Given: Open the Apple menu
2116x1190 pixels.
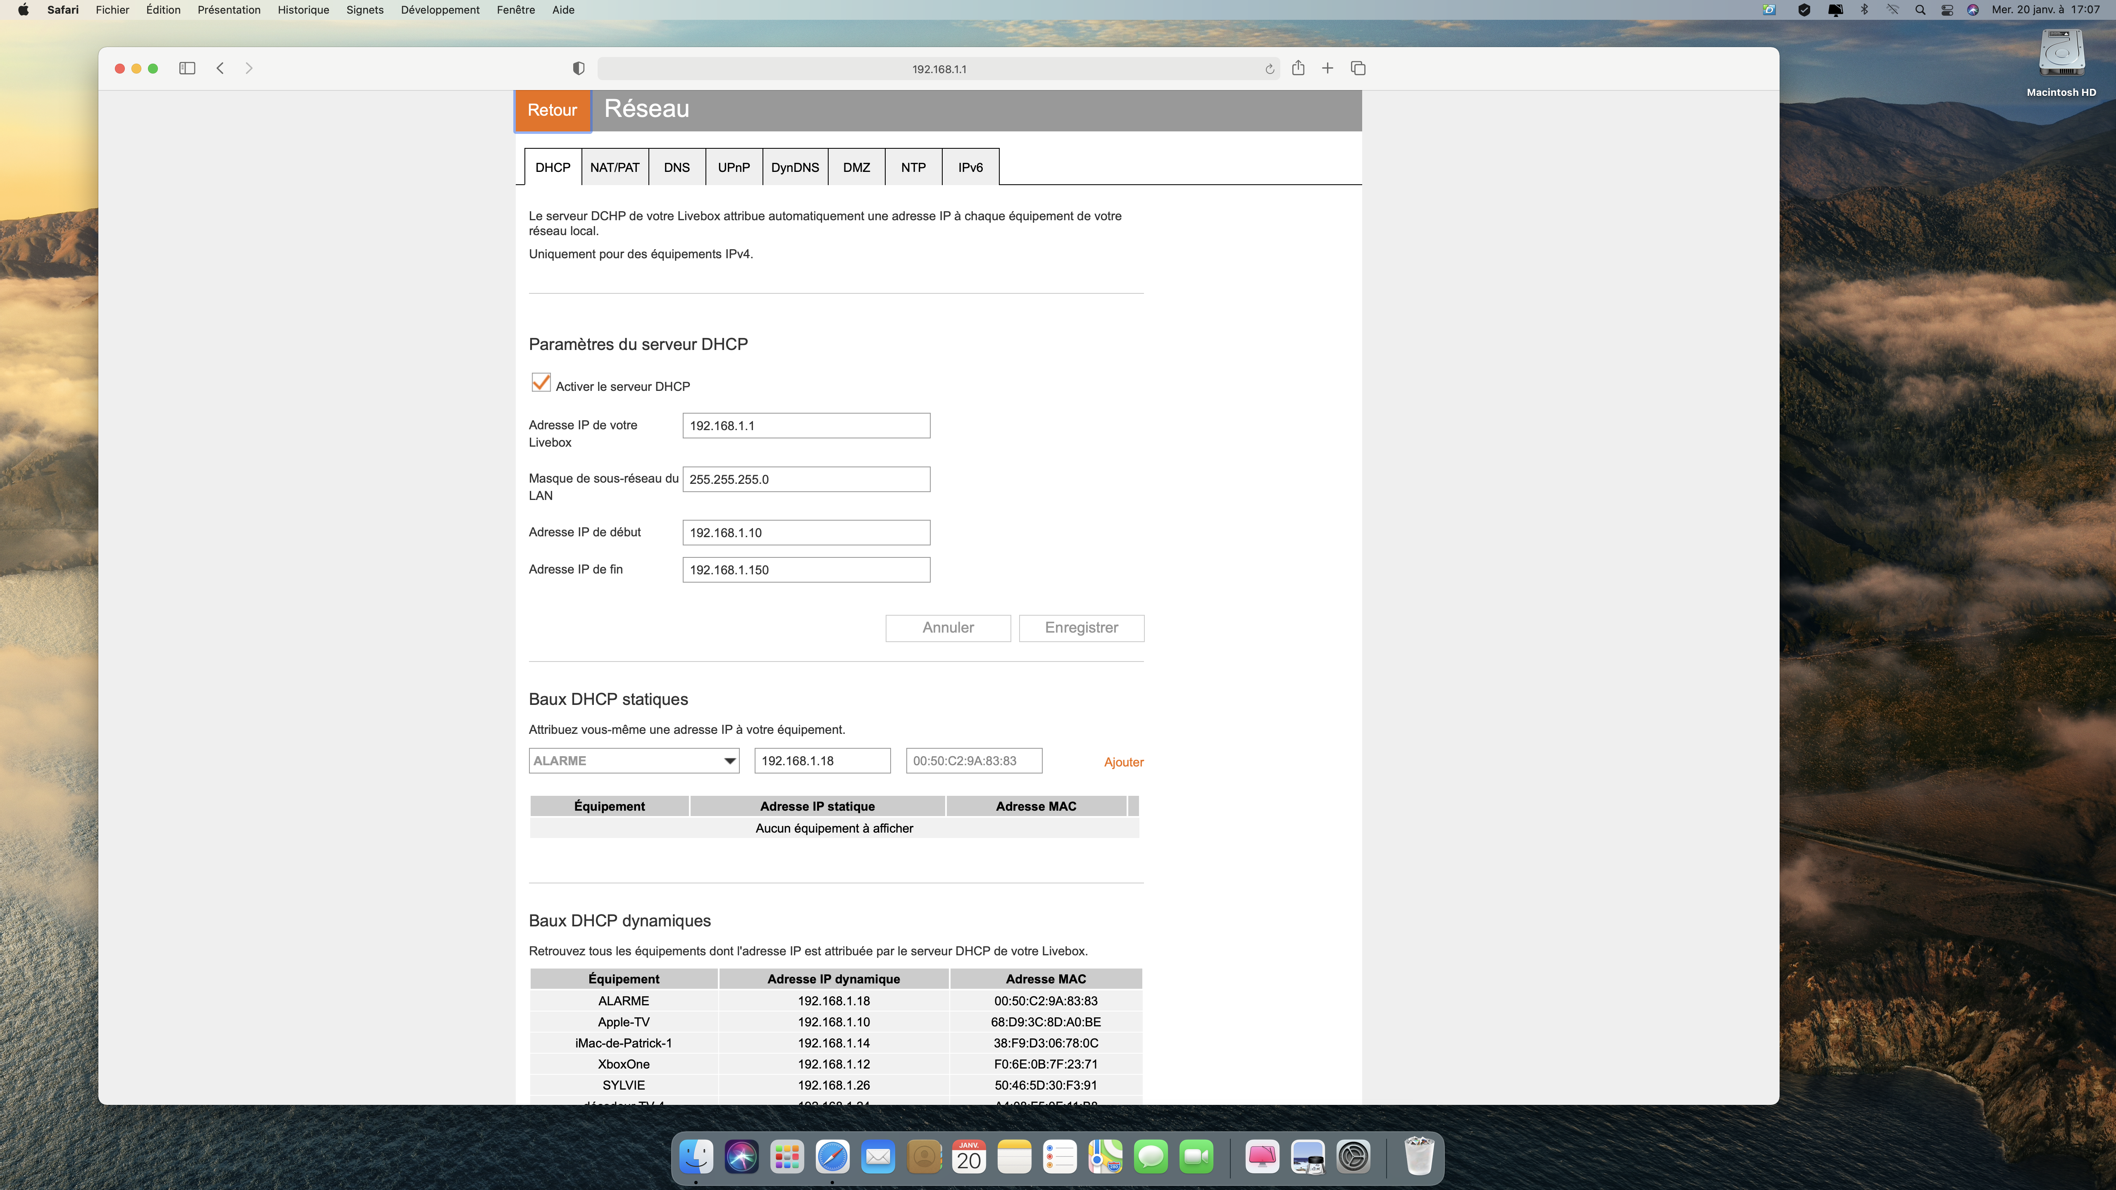Looking at the screenshot, I should click(x=23, y=10).
